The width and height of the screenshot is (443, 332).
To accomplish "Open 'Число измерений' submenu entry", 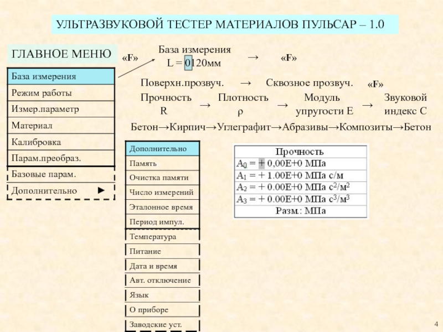I will point(163,193).
